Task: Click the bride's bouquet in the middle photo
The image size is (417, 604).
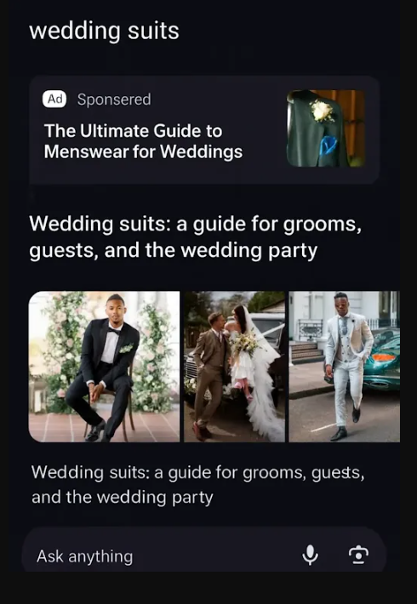Action: pyautogui.click(x=244, y=344)
